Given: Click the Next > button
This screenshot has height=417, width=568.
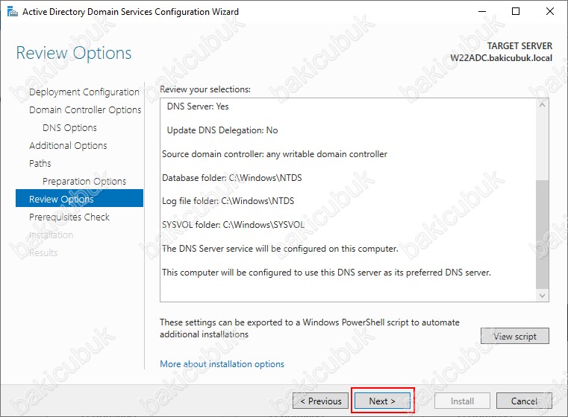Looking at the screenshot, I should tap(382, 401).
